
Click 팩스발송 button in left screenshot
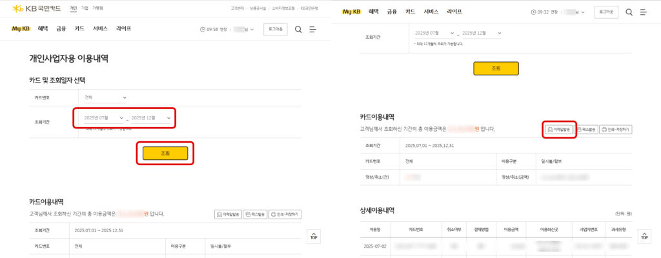click(254, 214)
